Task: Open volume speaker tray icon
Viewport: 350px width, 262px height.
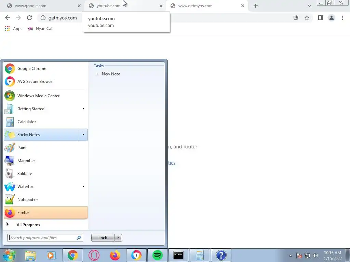Action: (x=315, y=256)
